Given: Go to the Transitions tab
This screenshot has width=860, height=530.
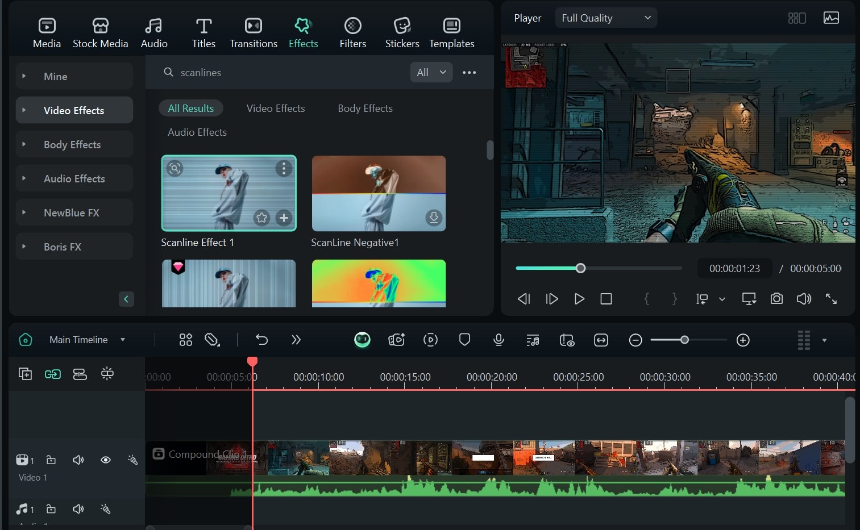Looking at the screenshot, I should (254, 33).
